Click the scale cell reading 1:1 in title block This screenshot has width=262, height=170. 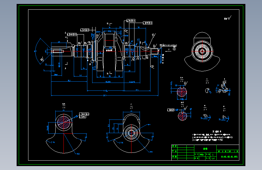coord(213,158)
